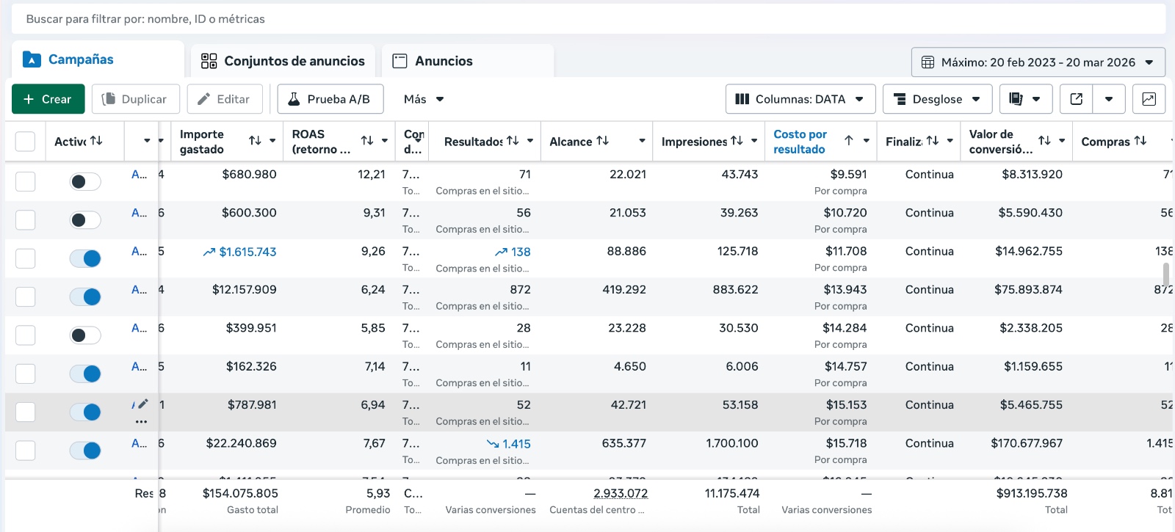Click the vertical scrollbar on the table's right edge
This screenshot has height=532, width=1175.
click(1165, 274)
